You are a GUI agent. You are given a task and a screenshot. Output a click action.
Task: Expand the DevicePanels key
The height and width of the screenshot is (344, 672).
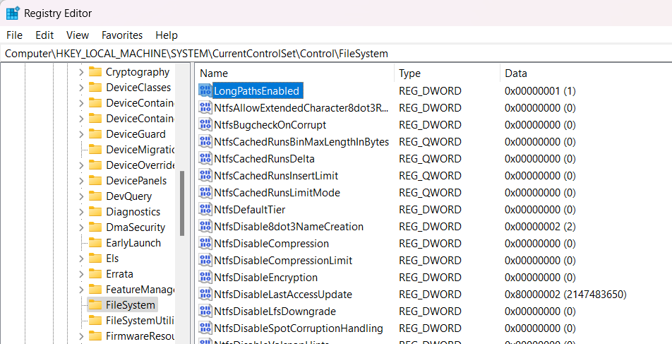[81, 181]
